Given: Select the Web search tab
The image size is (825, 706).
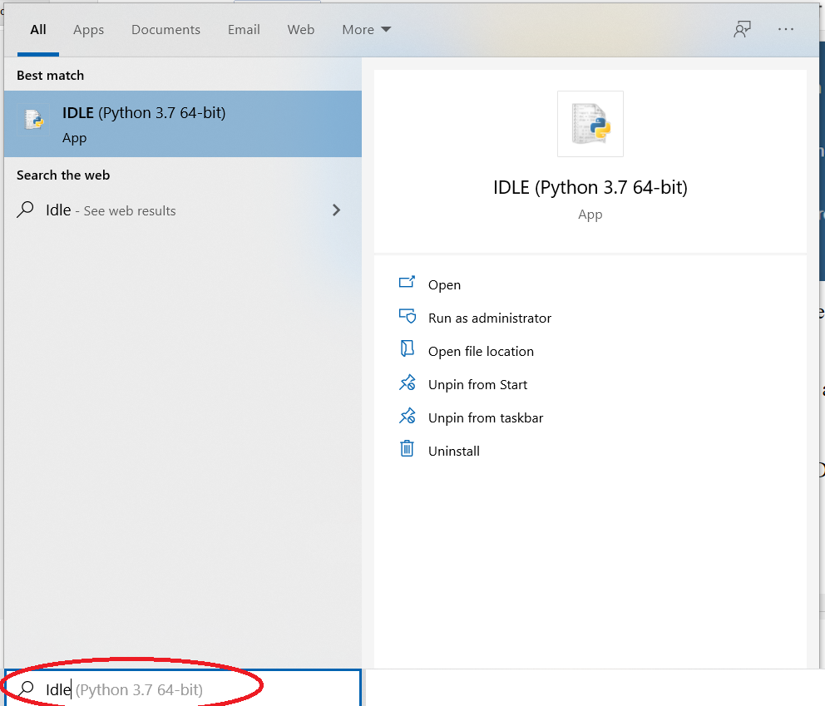Looking at the screenshot, I should click(x=300, y=29).
